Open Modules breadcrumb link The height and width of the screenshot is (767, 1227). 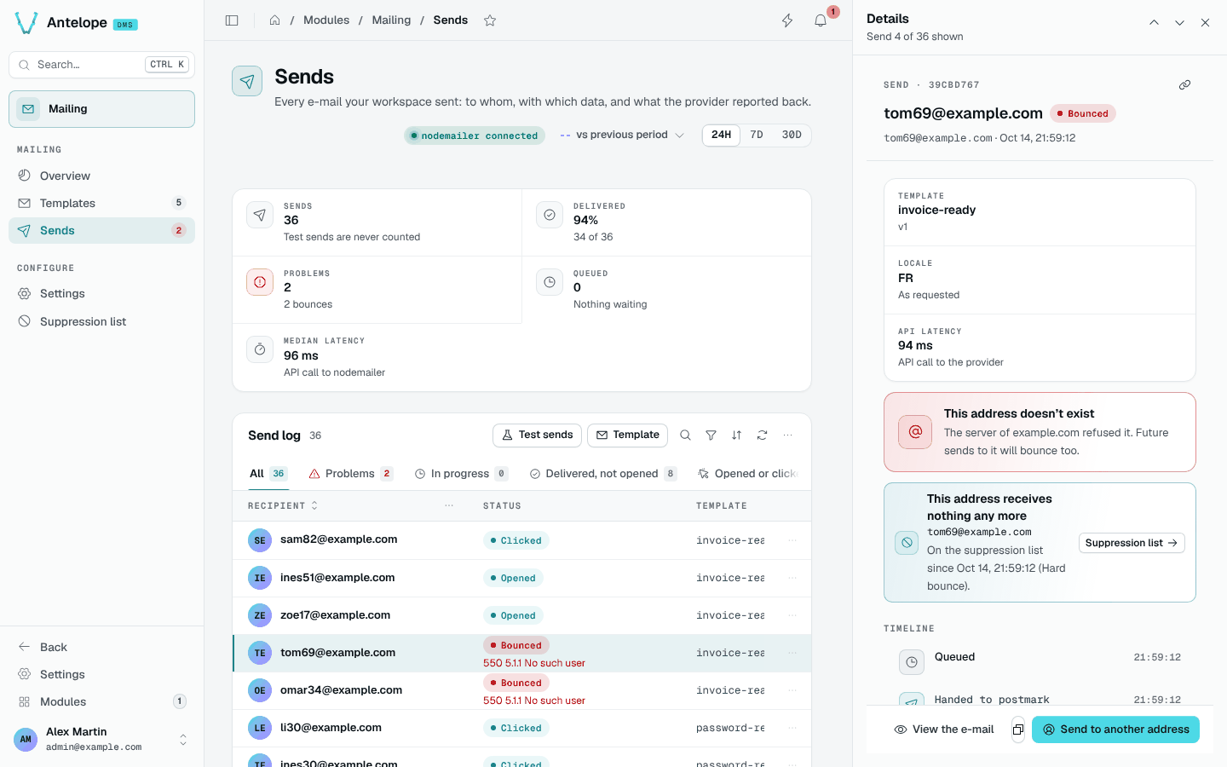[326, 20]
